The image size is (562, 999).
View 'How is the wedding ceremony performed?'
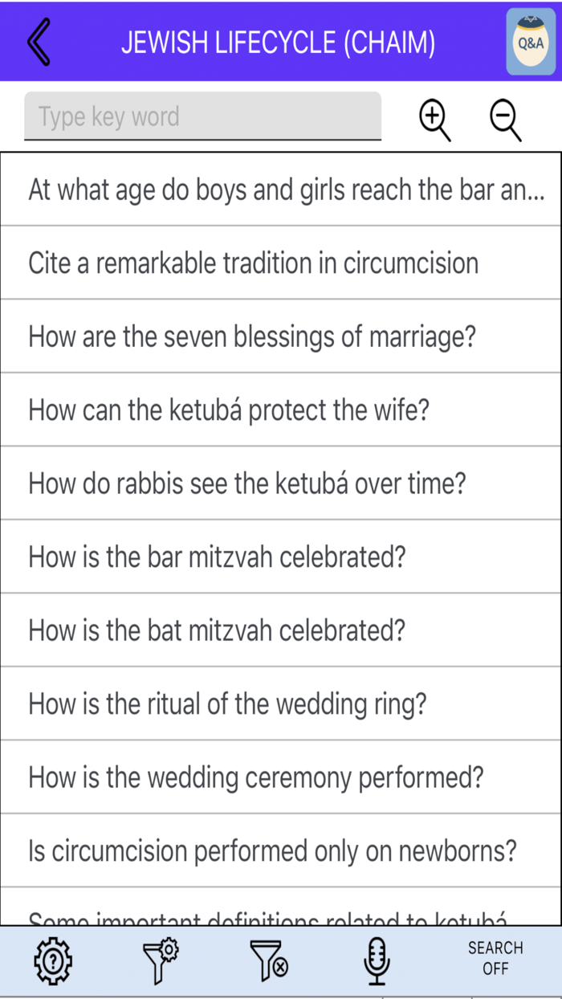[281, 777]
